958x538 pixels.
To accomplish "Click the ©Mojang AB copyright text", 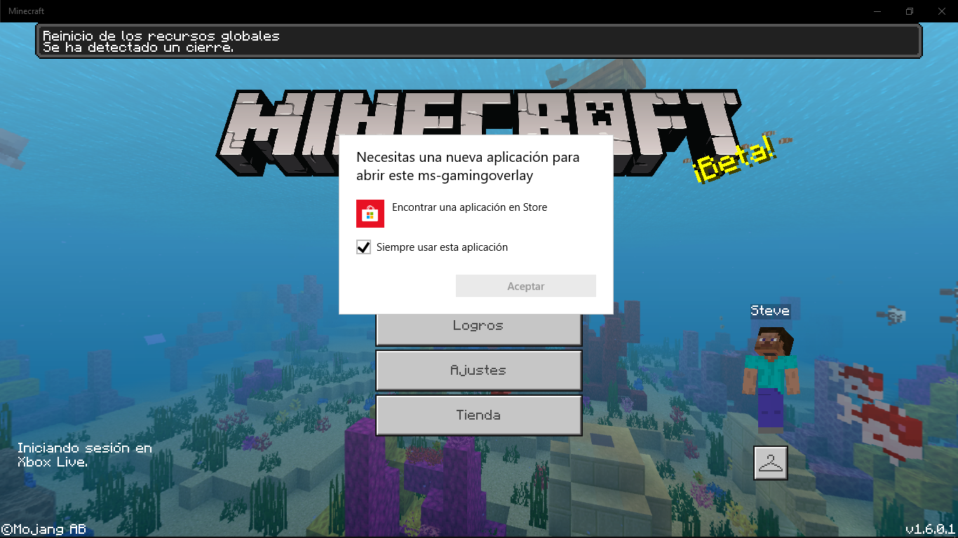I will point(44,530).
